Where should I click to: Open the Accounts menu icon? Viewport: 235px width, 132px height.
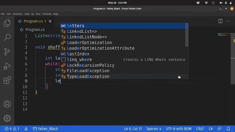[x=7, y=104]
